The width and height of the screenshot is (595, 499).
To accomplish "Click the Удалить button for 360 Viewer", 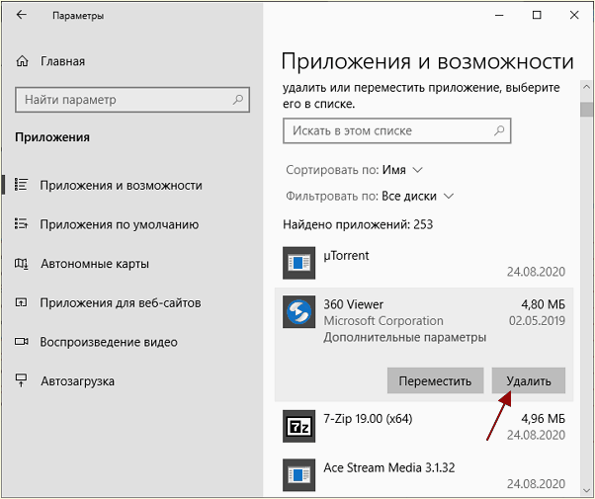I will [529, 380].
